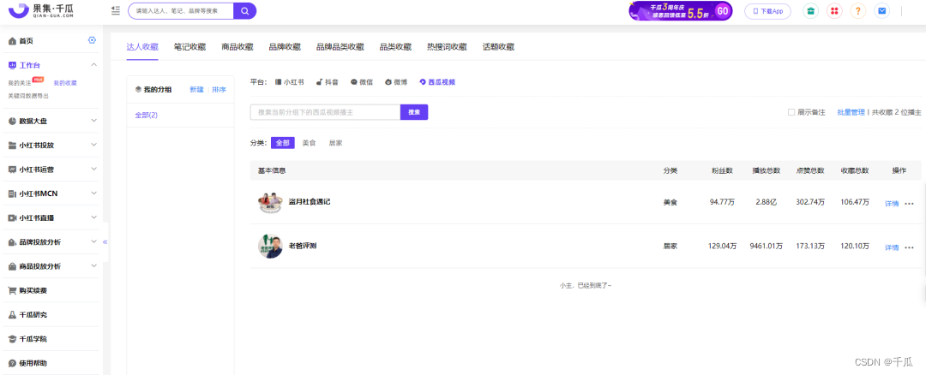The image size is (926, 375).
Task: Click the 老爸评测 avatar thumbnail
Action: pos(270,247)
